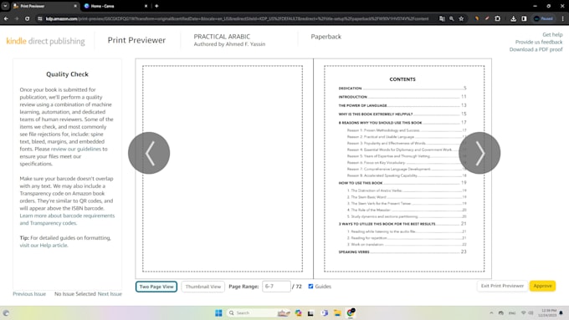This screenshot has width=569, height=320.
Task: Click the Kindle Direct Publishing logo
Action: point(45,41)
